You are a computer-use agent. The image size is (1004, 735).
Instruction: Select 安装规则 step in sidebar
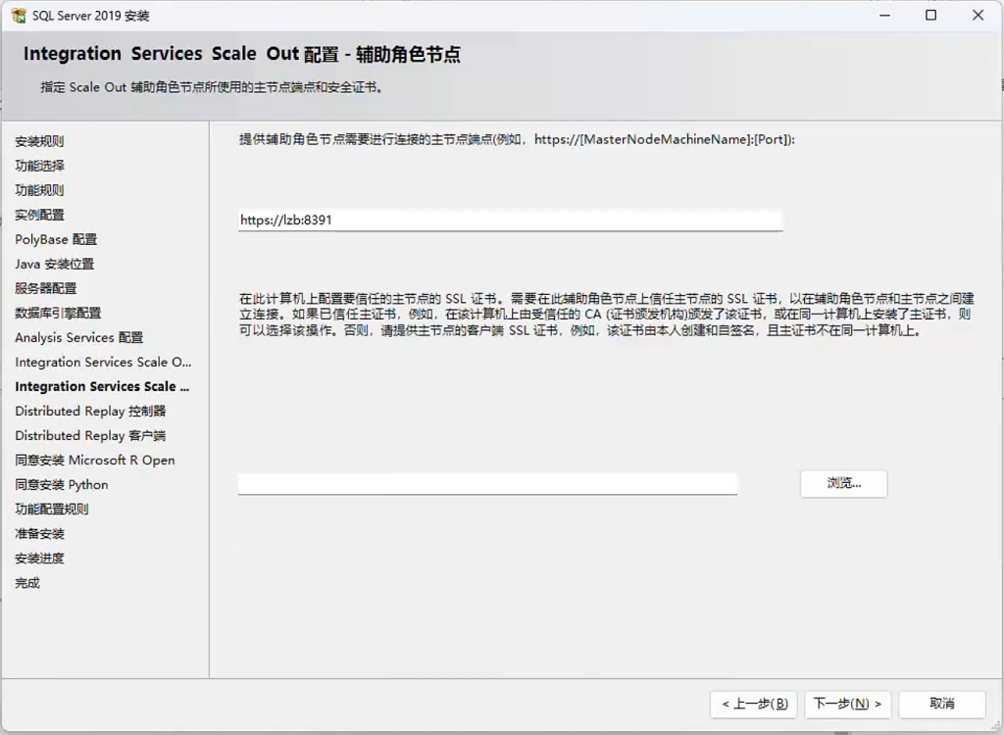39,141
